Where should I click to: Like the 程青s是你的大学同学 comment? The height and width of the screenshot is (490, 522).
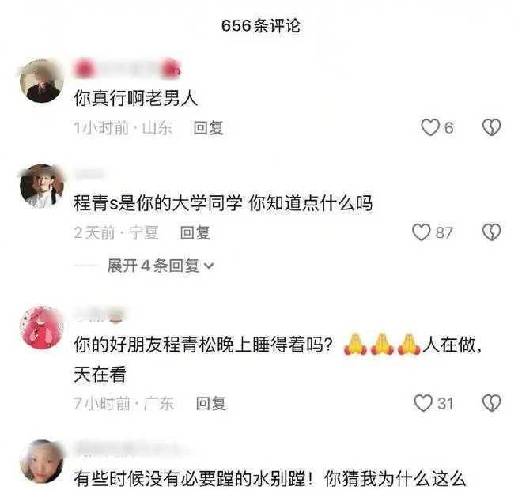pyautogui.click(x=422, y=232)
